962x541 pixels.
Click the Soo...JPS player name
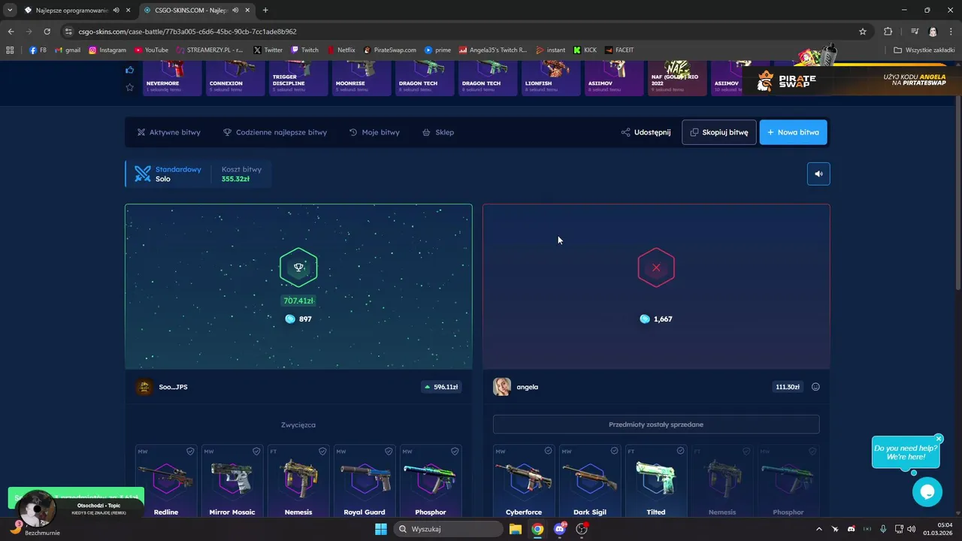[x=174, y=387]
